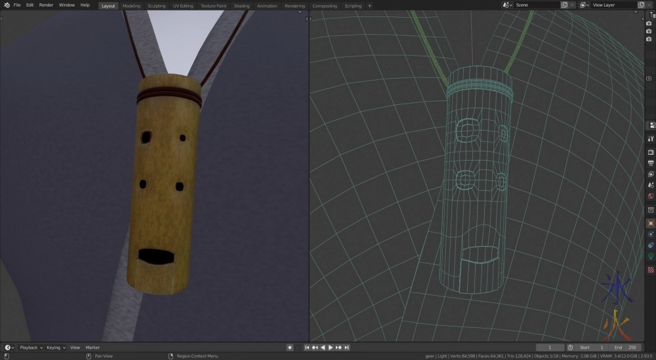The height and width of the screenshot is (360, 656).
Task: Click the Marker menu in timeline
Action: (x=92, y=348)
